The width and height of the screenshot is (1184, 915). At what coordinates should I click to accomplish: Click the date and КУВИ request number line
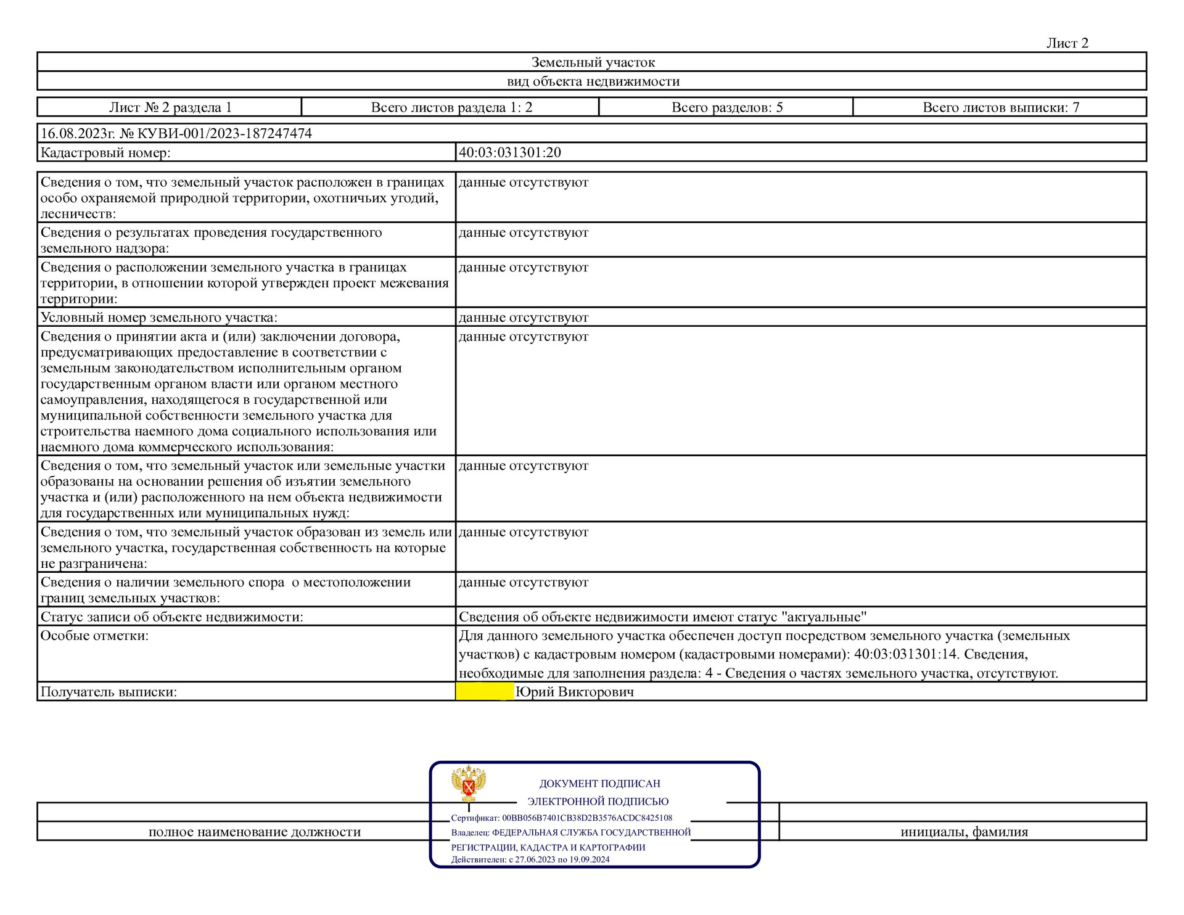point(176,133)
